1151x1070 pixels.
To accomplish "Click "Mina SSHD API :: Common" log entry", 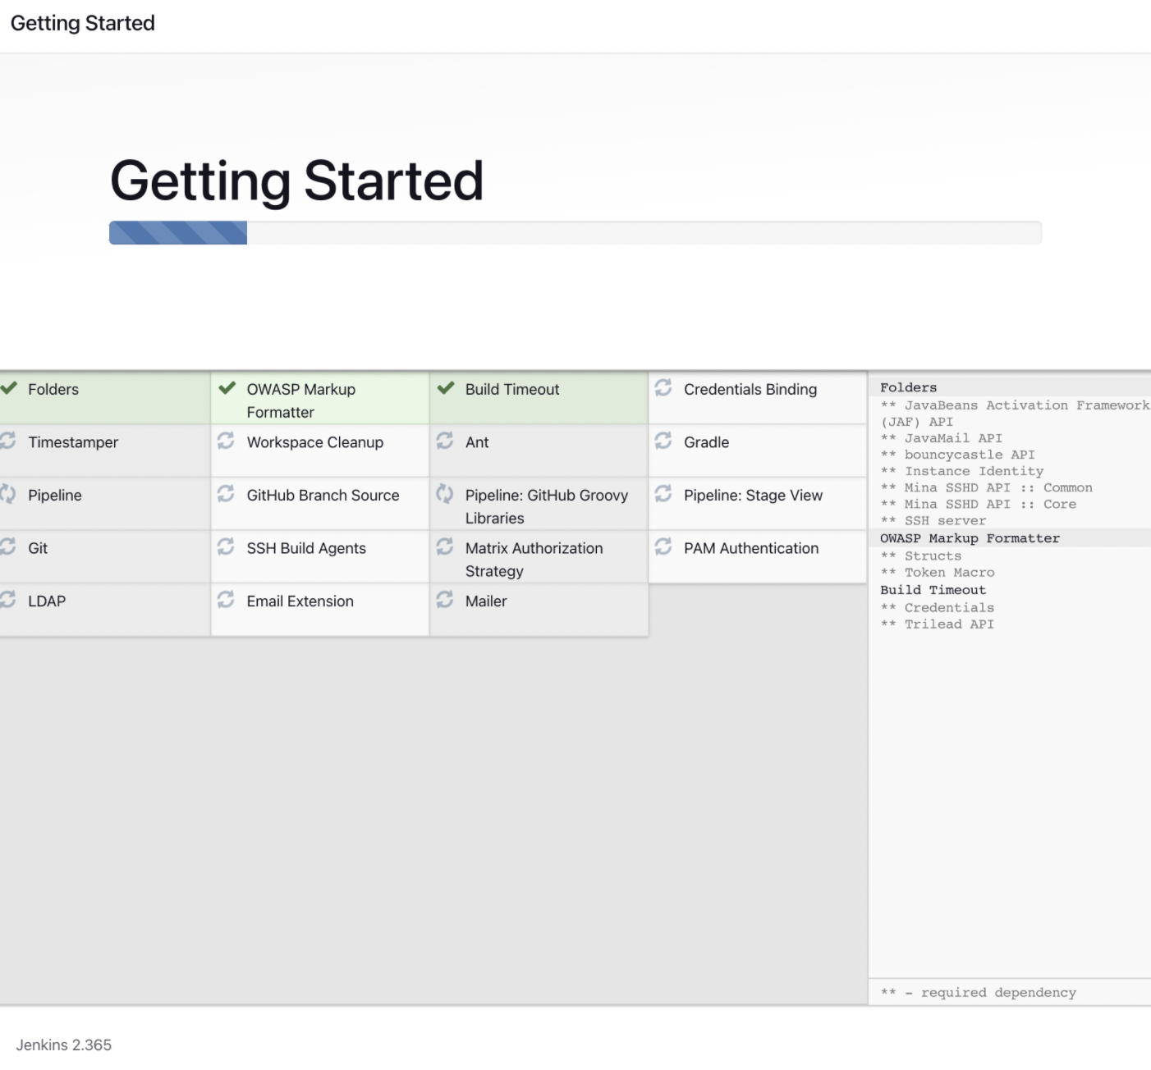I will pyautogui.click(x=998, y=487).
